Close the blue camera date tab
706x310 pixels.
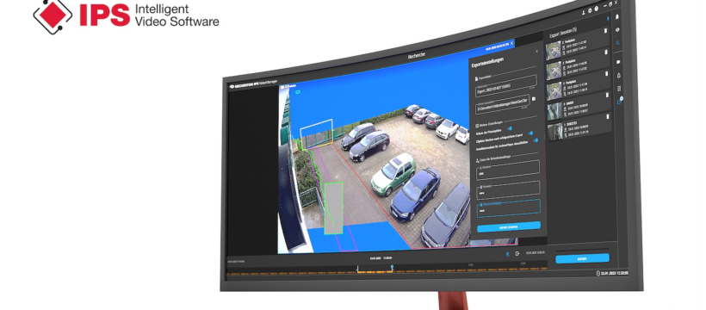click(511, 44)
